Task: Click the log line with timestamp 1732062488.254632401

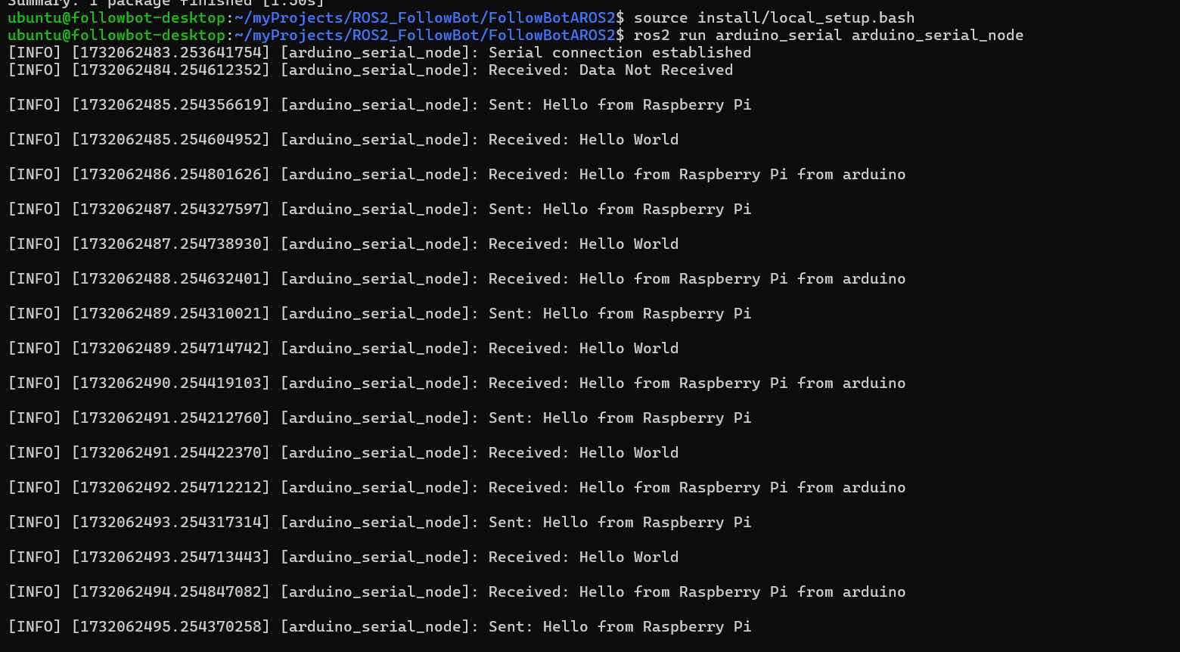Action: pos(456,278)
